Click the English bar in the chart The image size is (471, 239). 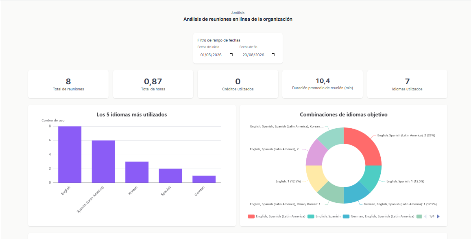[70, 155]
